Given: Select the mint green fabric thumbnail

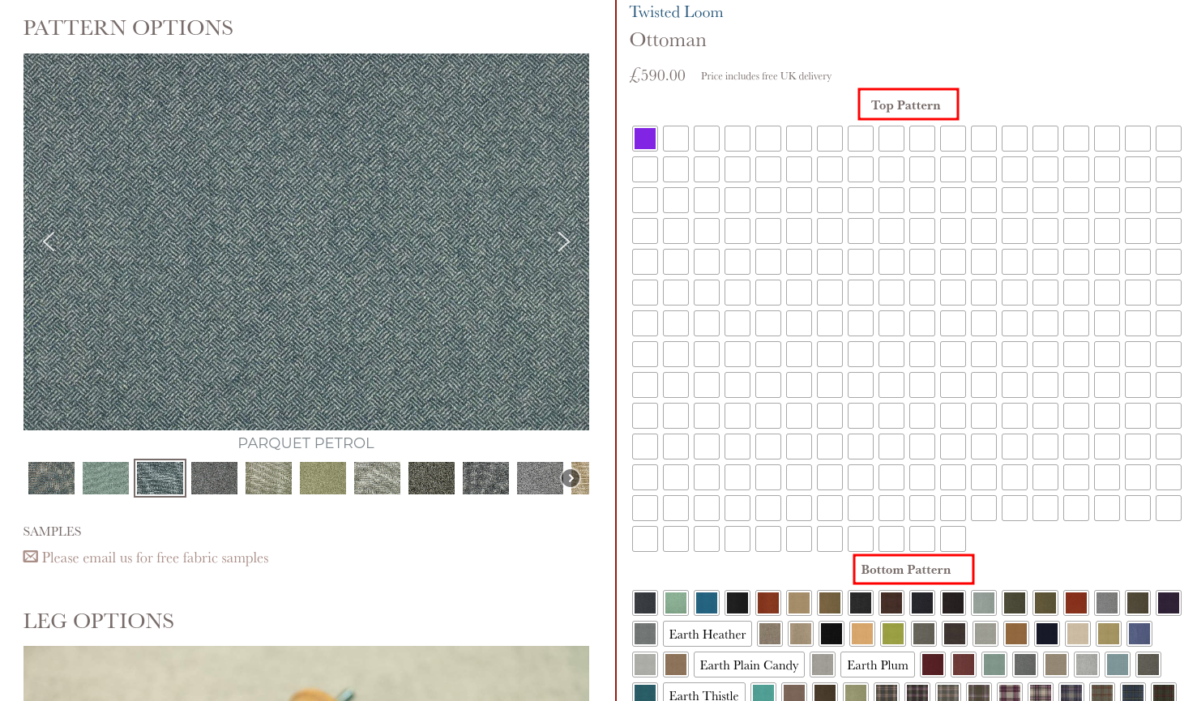Looking at the screenshot, I should pos(105,478).
